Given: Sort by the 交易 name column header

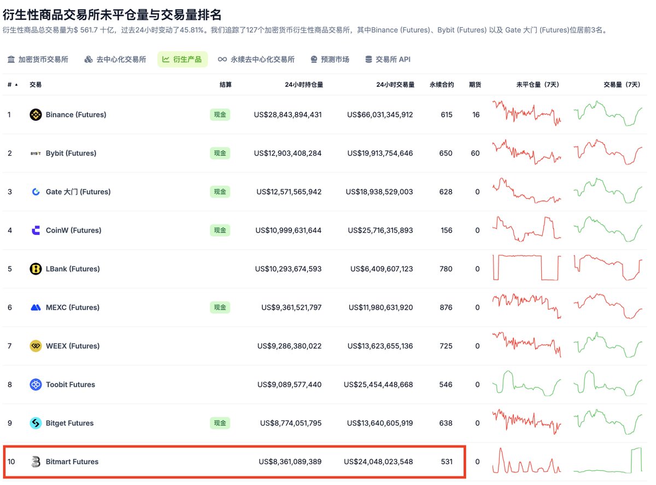Looking at the screenshot, I should click(36, 85).
